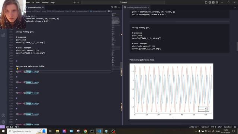Open Visual Studio Code taskbar icon
Viewport: 238px width, 134px height.
[99, 131]
